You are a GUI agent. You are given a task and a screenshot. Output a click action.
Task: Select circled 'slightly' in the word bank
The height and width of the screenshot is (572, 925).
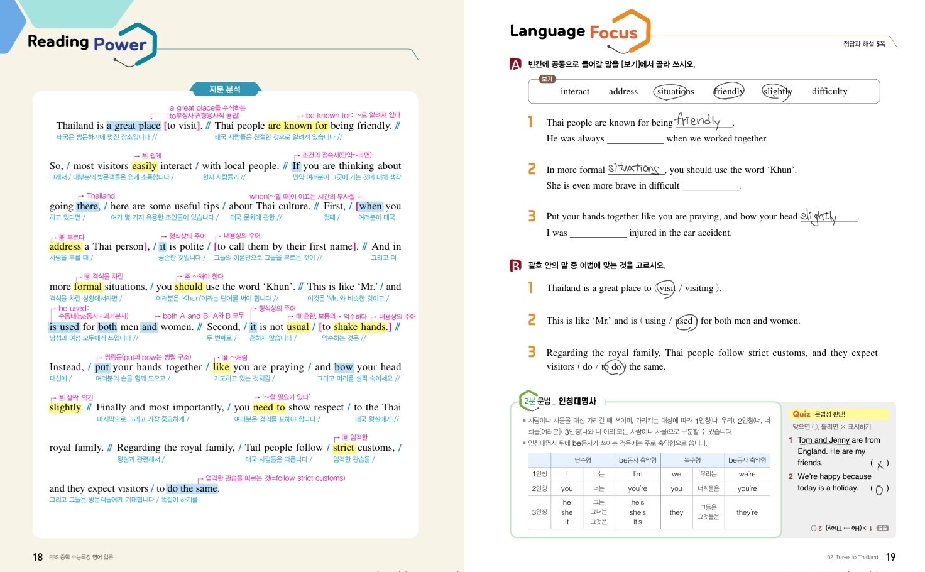pyautogui.click(x=777, y=92)
